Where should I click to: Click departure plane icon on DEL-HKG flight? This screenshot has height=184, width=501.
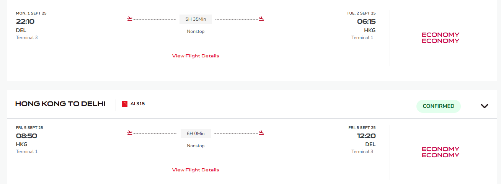[x=130, y=19]
